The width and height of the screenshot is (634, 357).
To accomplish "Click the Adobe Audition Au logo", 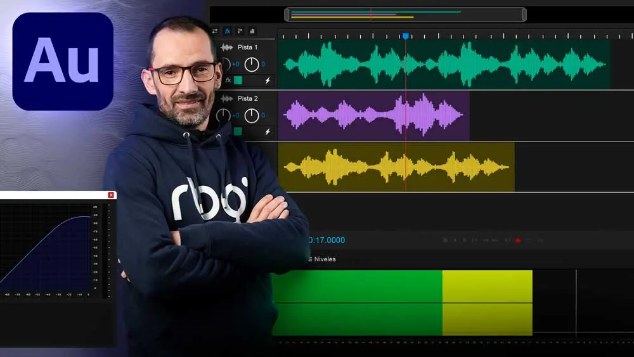I will [x=63, y=61].
